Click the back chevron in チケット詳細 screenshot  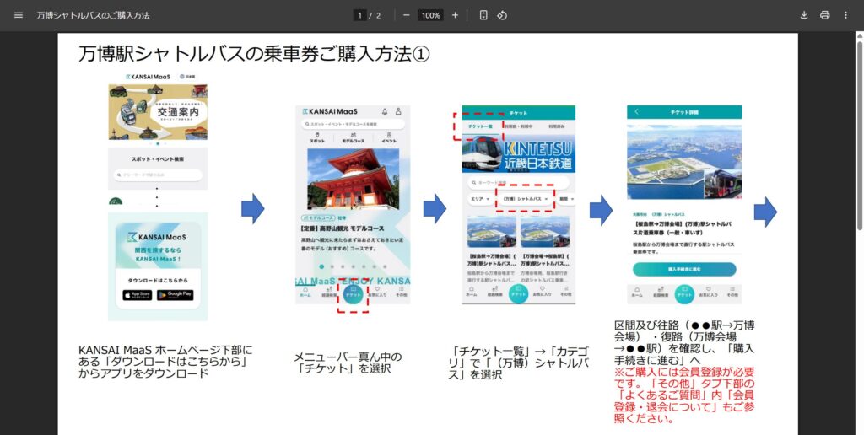(637, 112)
